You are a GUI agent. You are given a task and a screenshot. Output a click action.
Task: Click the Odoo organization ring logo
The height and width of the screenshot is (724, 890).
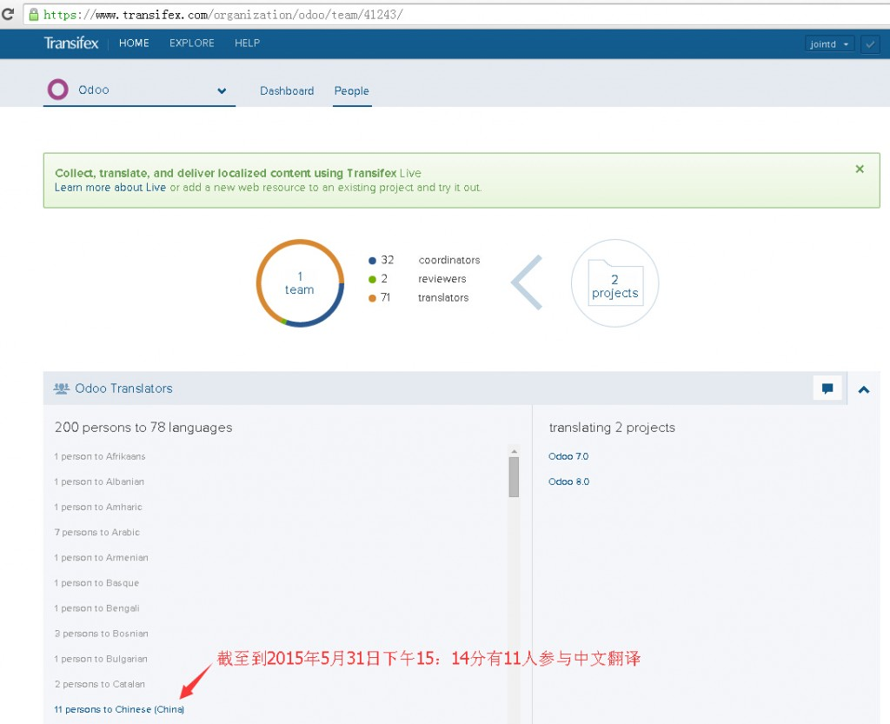pos(58,90)
